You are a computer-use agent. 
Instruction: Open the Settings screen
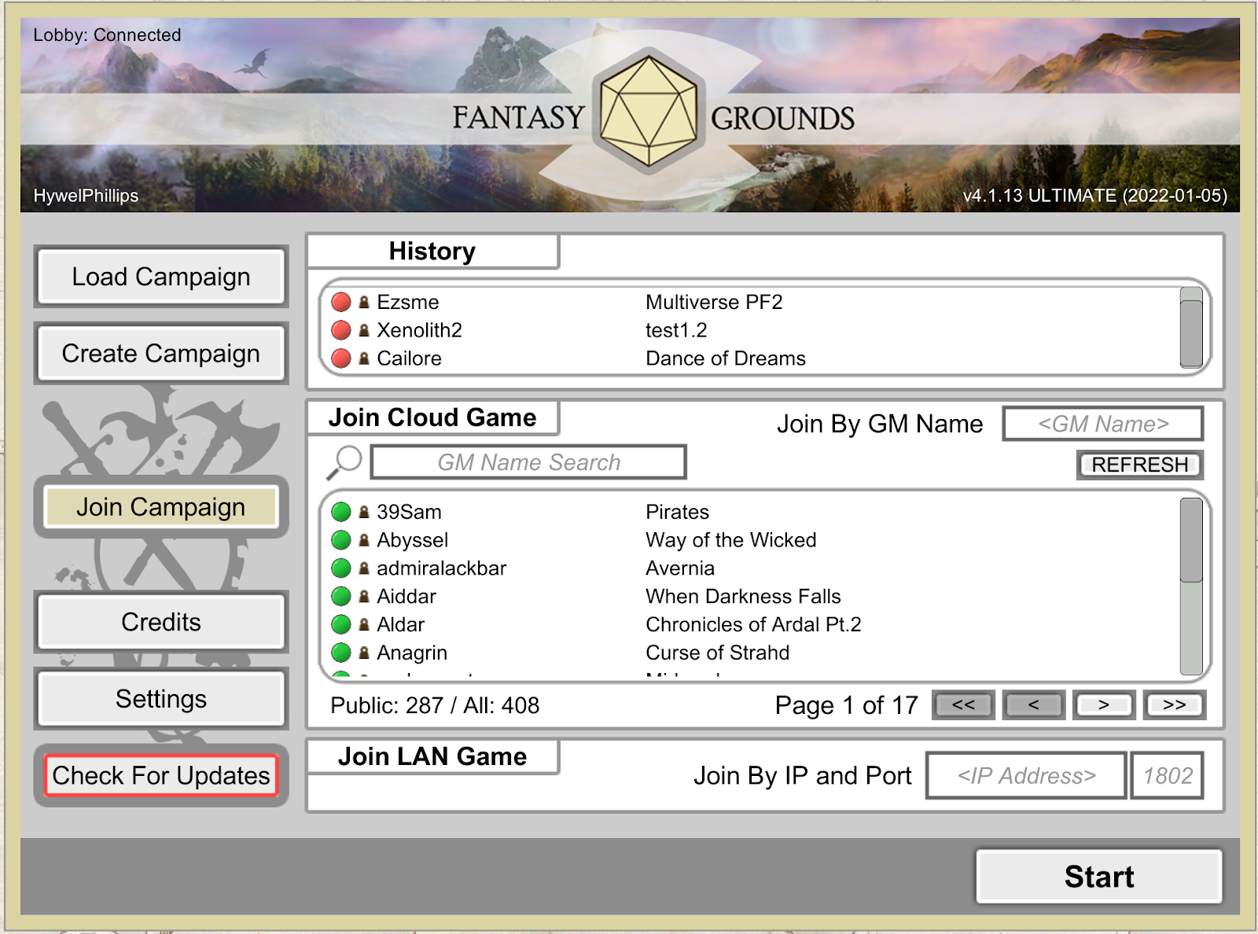161,699
